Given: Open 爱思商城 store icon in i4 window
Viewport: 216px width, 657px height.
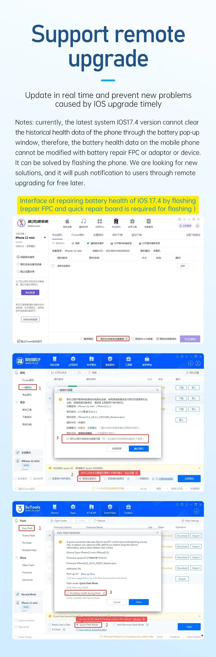Looking at the screenshot, I should point(147,361).
